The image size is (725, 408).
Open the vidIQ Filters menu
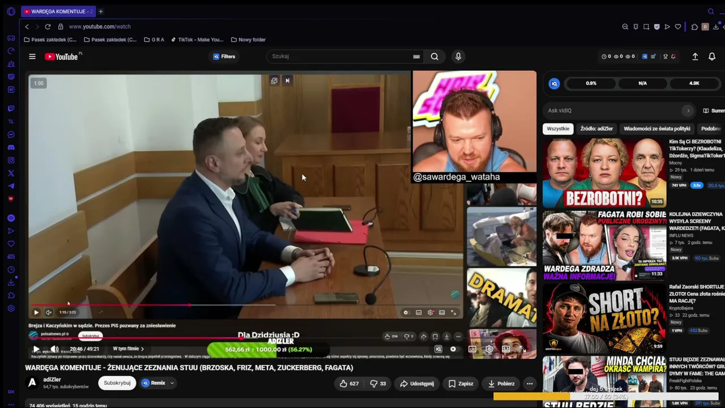[x=224, y=57]
